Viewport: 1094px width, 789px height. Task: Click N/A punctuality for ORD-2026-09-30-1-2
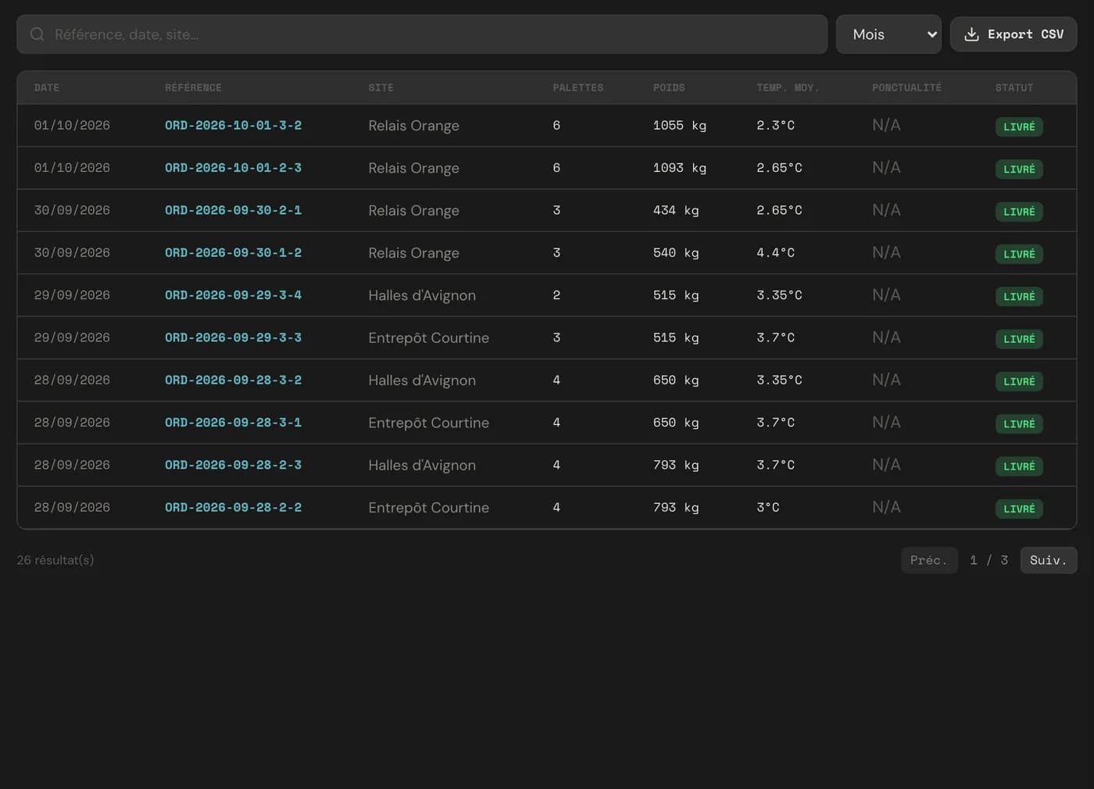(x=886, y=252)
